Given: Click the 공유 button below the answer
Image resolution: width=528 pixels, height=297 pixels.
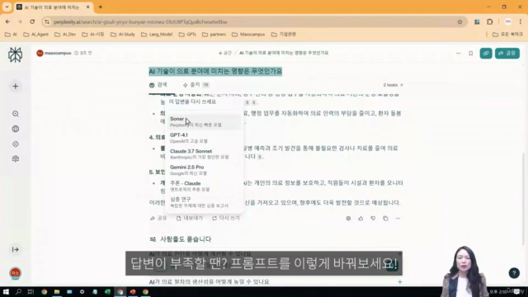Looking at the screenshot, I should pos(158,218).
